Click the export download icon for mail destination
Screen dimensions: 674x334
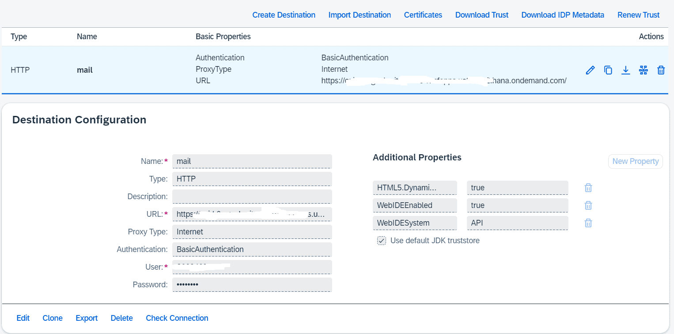tap(626, 70)
